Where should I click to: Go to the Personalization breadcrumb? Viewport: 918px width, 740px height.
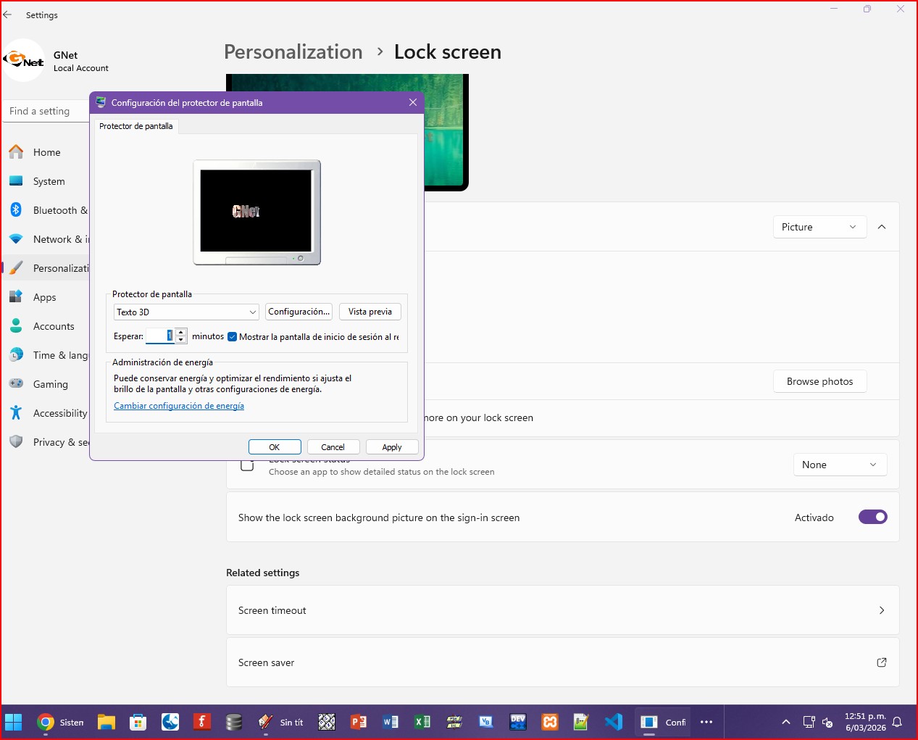(x=293, y=52)
